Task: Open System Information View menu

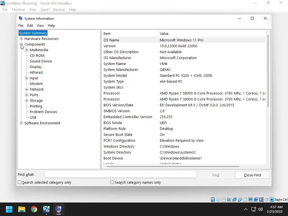Action: pyautogui.click(x=40, y=26)
